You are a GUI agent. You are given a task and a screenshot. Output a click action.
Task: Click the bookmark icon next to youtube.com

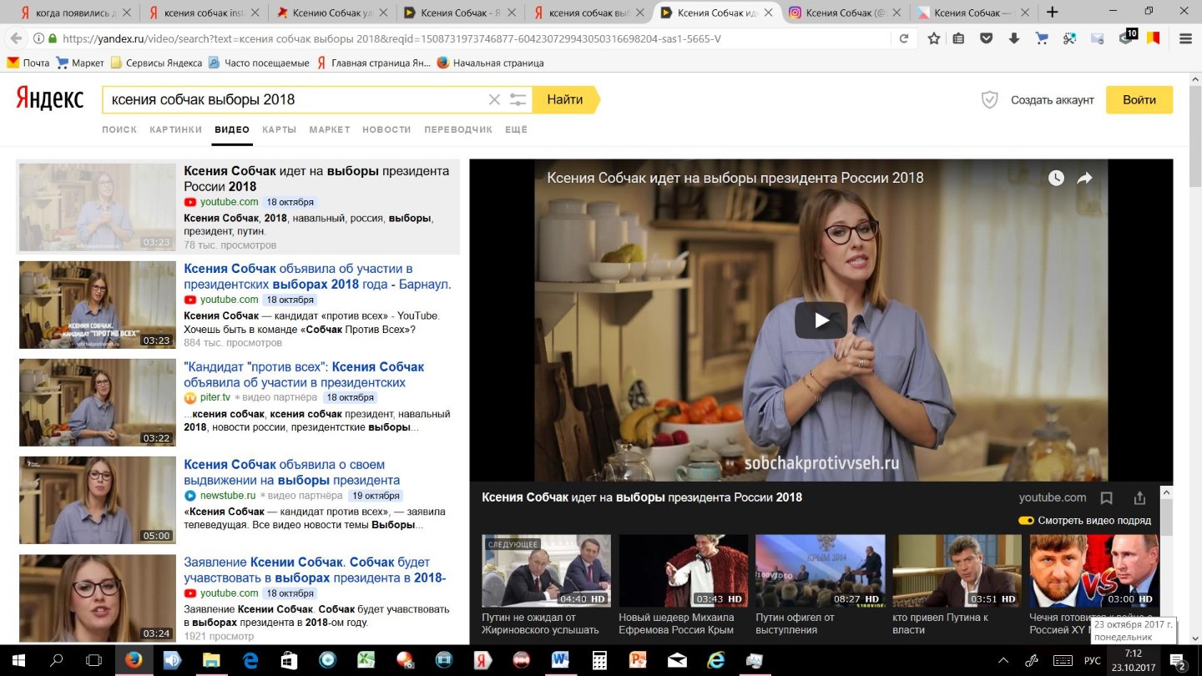pos(1106,497)
